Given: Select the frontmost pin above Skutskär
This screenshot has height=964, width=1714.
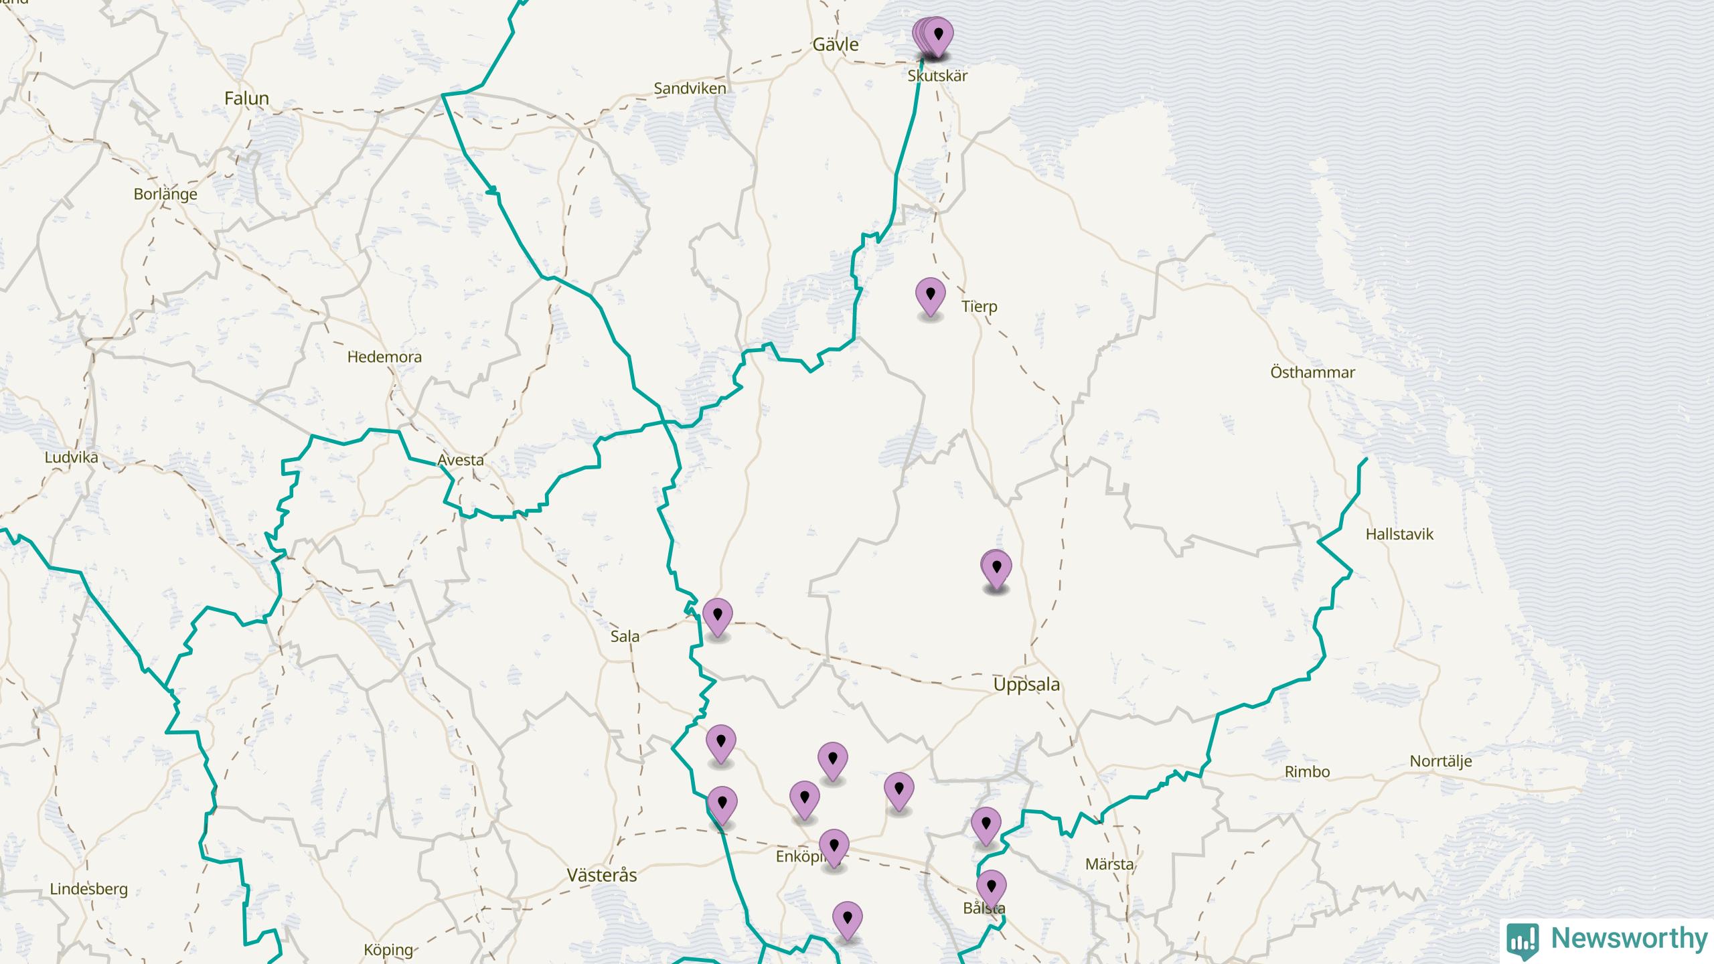Looking at the screenshot, I should (x=938, y=37).
